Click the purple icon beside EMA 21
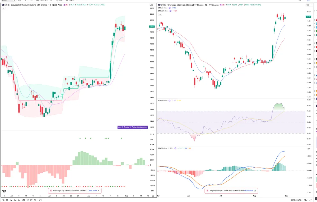 [x=171, y=11]
